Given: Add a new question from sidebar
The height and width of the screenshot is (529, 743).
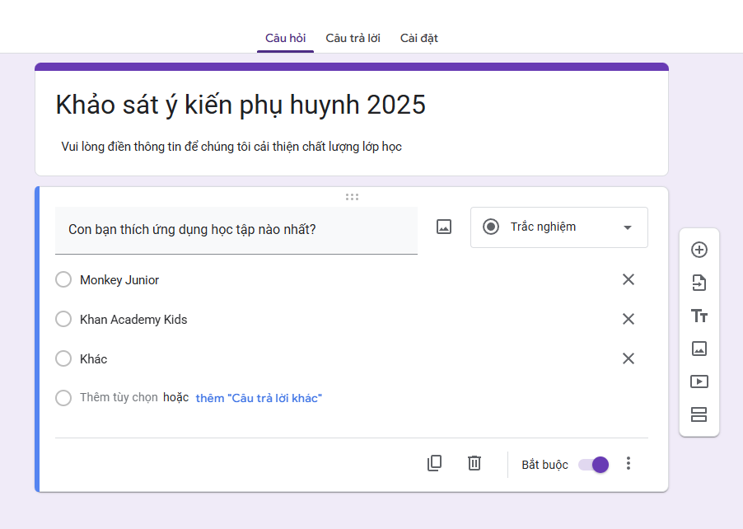Looking at the screenshot, I should click(x=699, y=250).
